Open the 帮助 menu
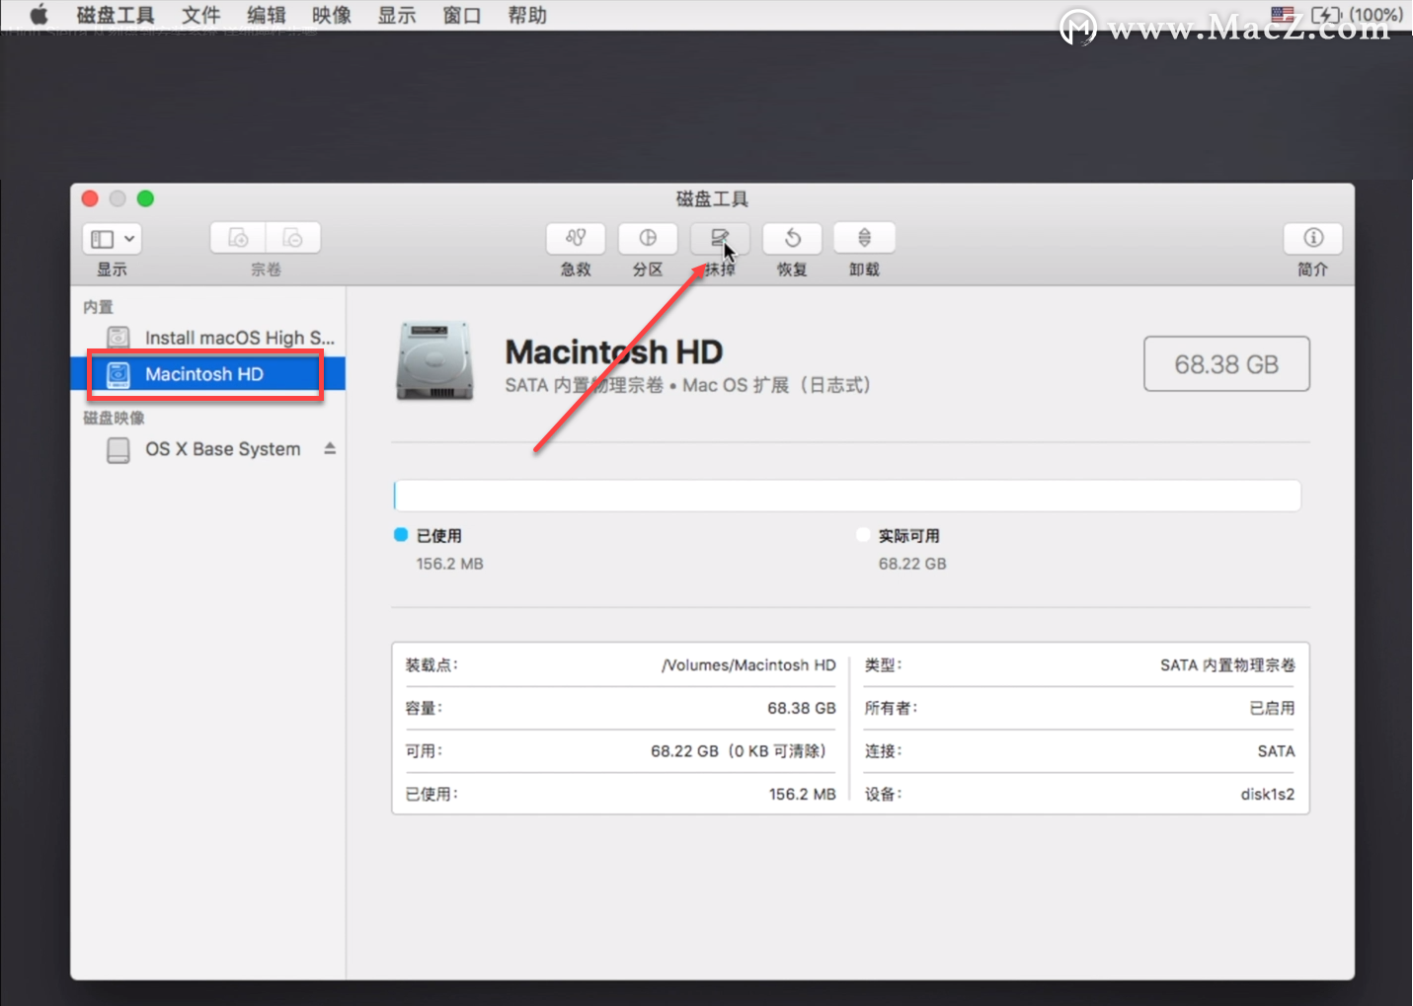 click(526, 15)
